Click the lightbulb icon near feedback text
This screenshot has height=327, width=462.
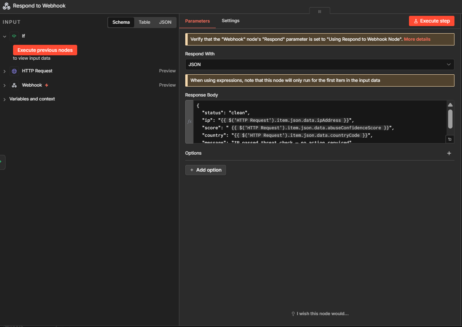293,314
